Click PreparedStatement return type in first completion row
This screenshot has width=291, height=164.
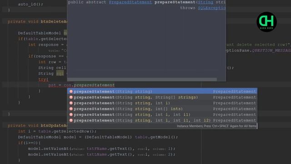(x=235, y=92)
